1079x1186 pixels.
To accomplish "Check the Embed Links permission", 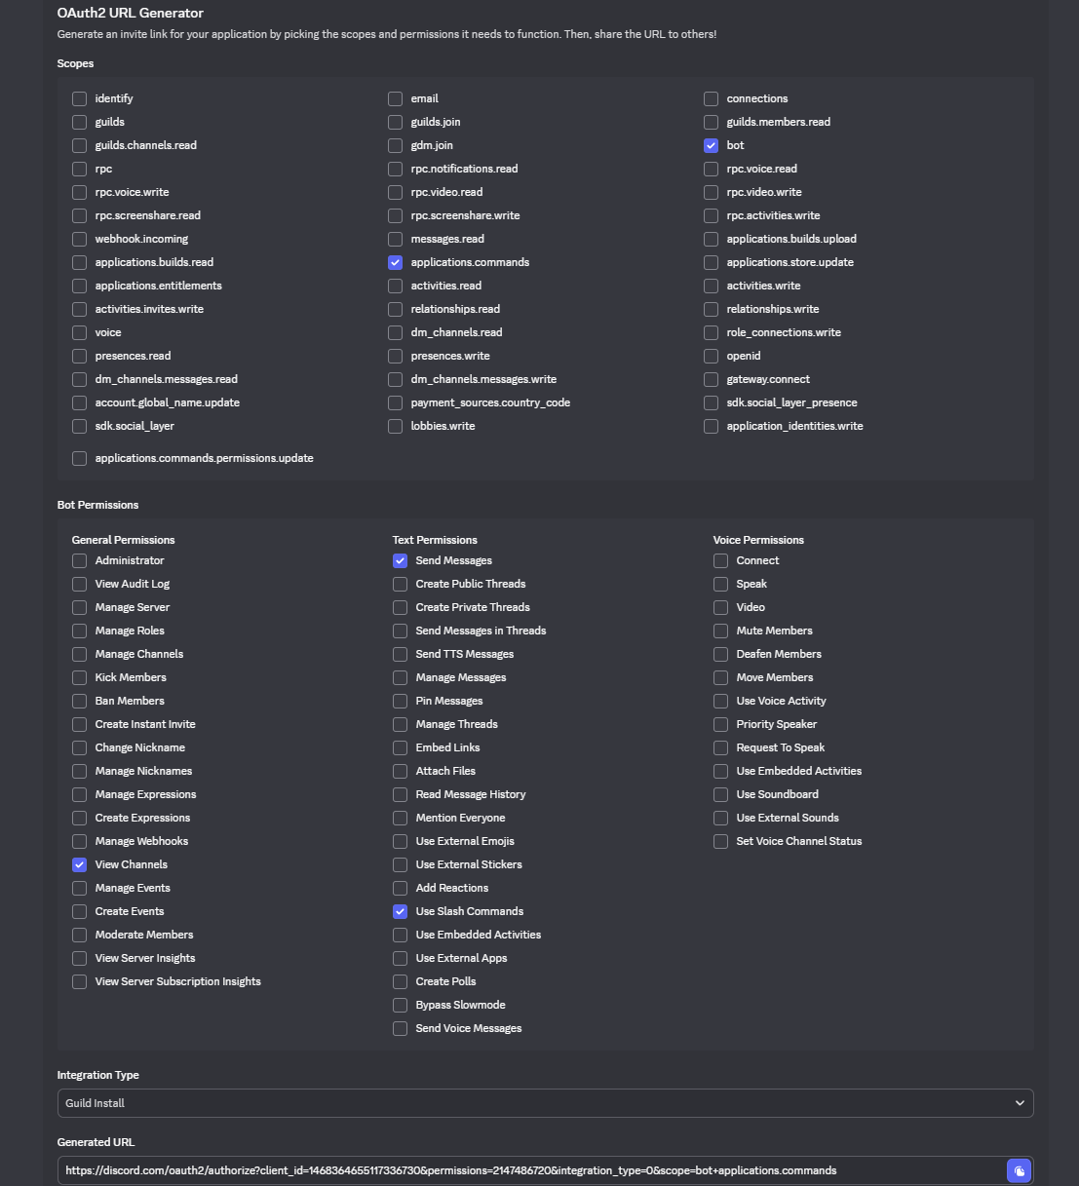I will pos(401,747).
